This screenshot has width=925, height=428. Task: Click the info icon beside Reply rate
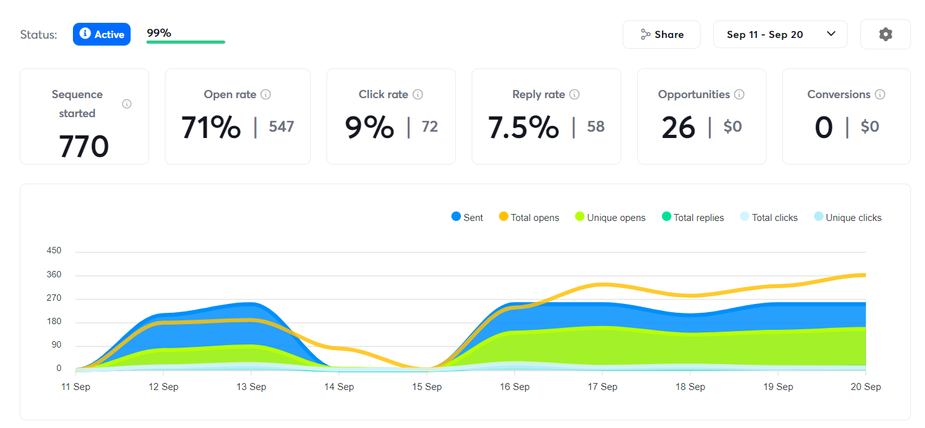coord(574,94)
